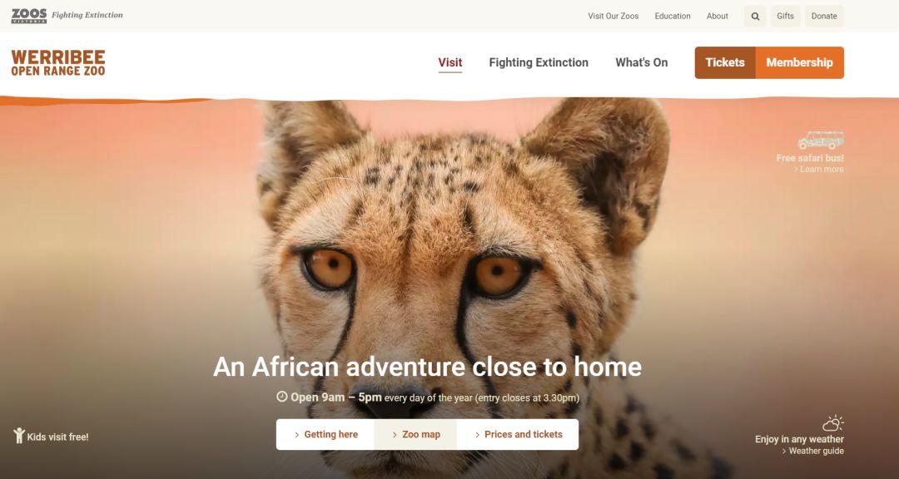Click the Werribee Open Range Zoo logo
The height and width of the screenshot is (479, 899).
[x=58, y=63]
